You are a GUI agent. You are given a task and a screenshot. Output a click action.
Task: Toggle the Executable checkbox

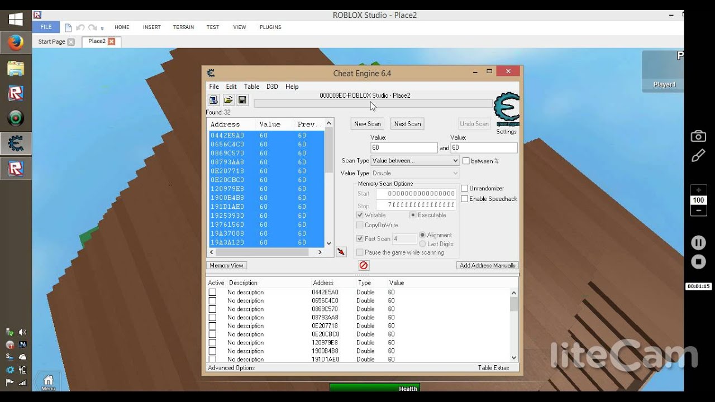pos(413,215)
